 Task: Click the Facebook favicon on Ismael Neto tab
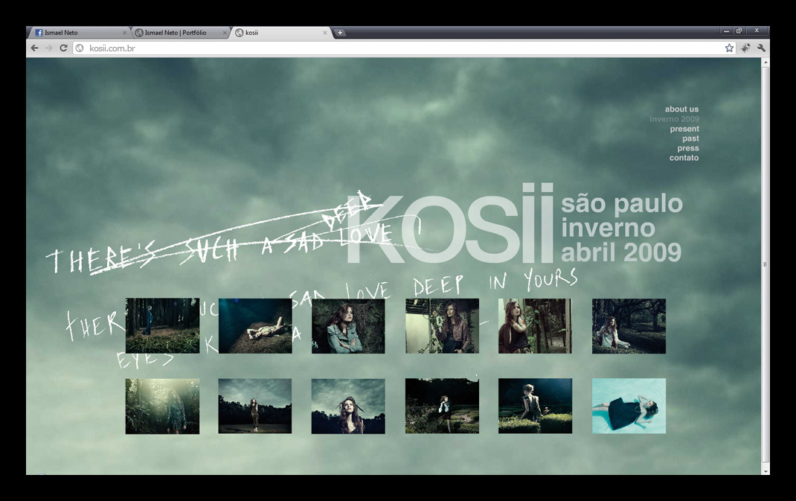coord(39,33)
